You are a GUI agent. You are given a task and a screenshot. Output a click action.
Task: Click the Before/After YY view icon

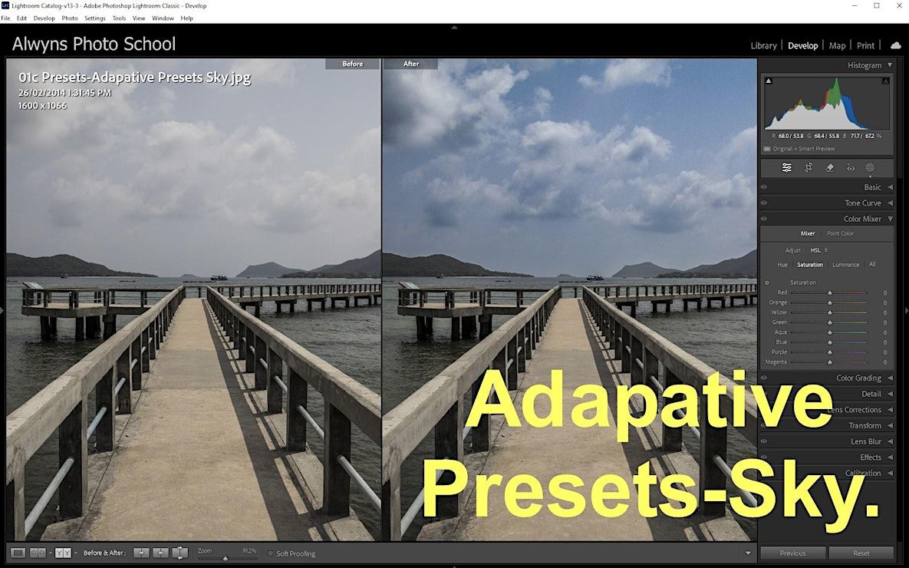62,553
